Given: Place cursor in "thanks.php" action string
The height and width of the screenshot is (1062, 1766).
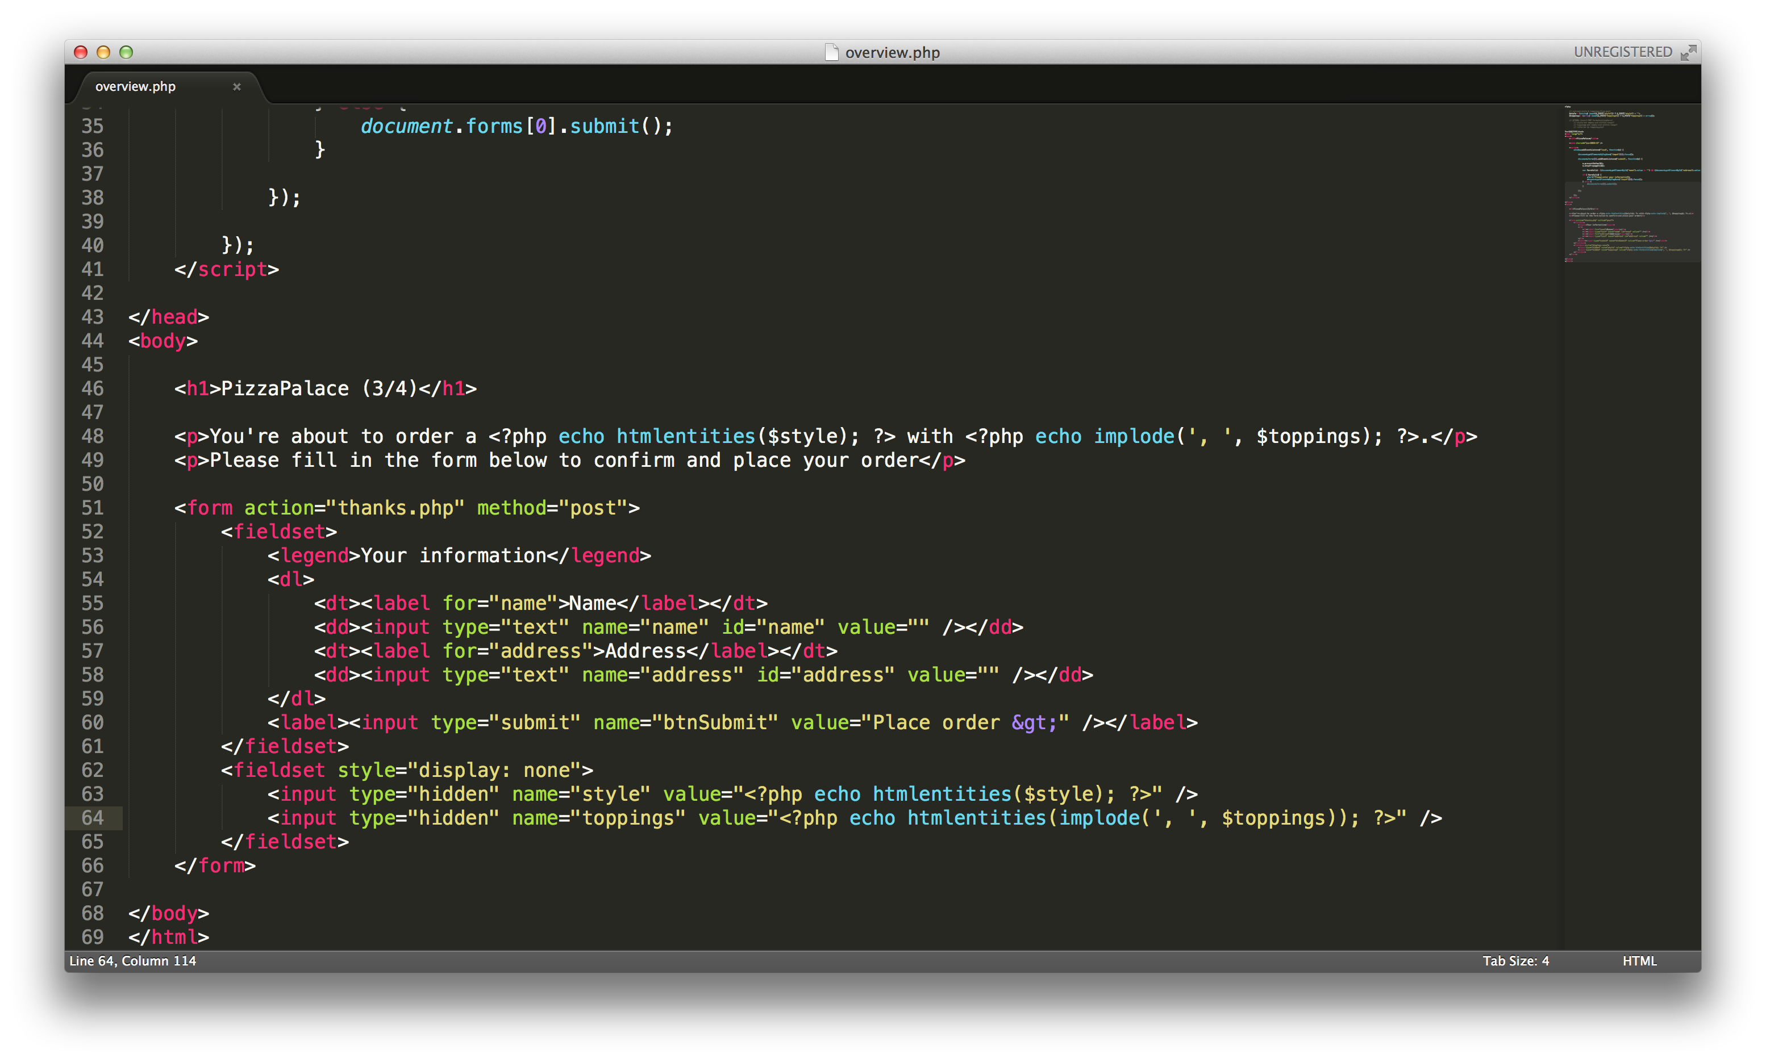Looking at the screenshot, I should pyautogui.click(x=395, y=507).
